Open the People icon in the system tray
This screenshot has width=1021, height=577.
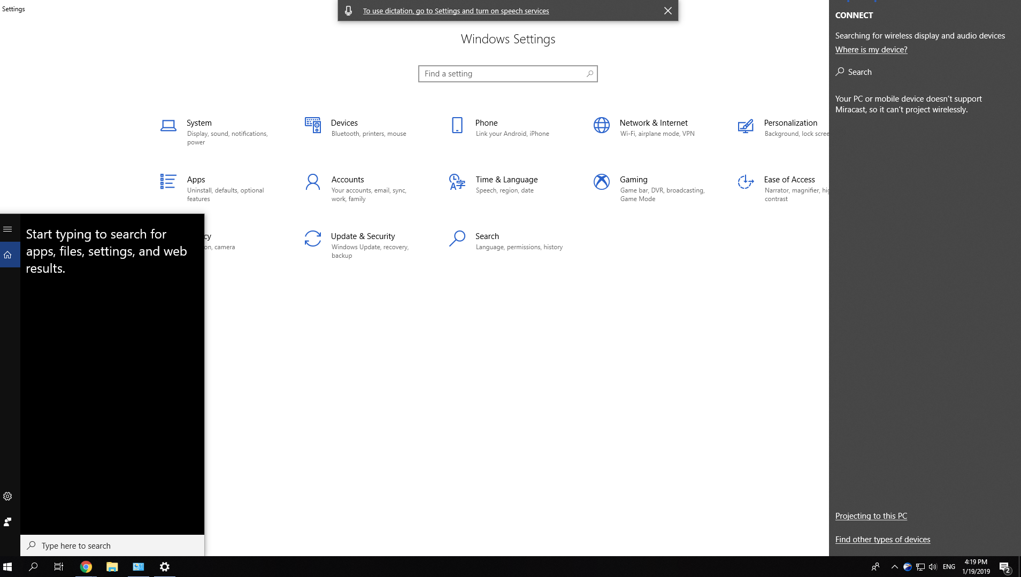click(x=876, y=567)
